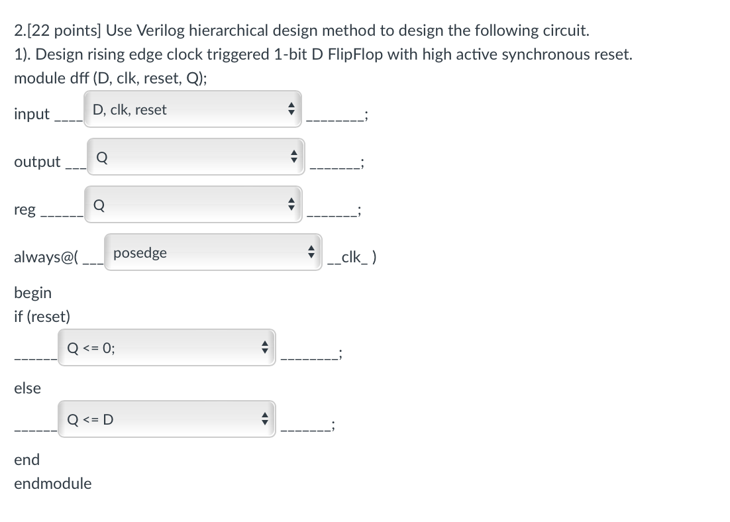
Task: Click the up-down arrow icon on reg dropdown
Action: point(291,205)
